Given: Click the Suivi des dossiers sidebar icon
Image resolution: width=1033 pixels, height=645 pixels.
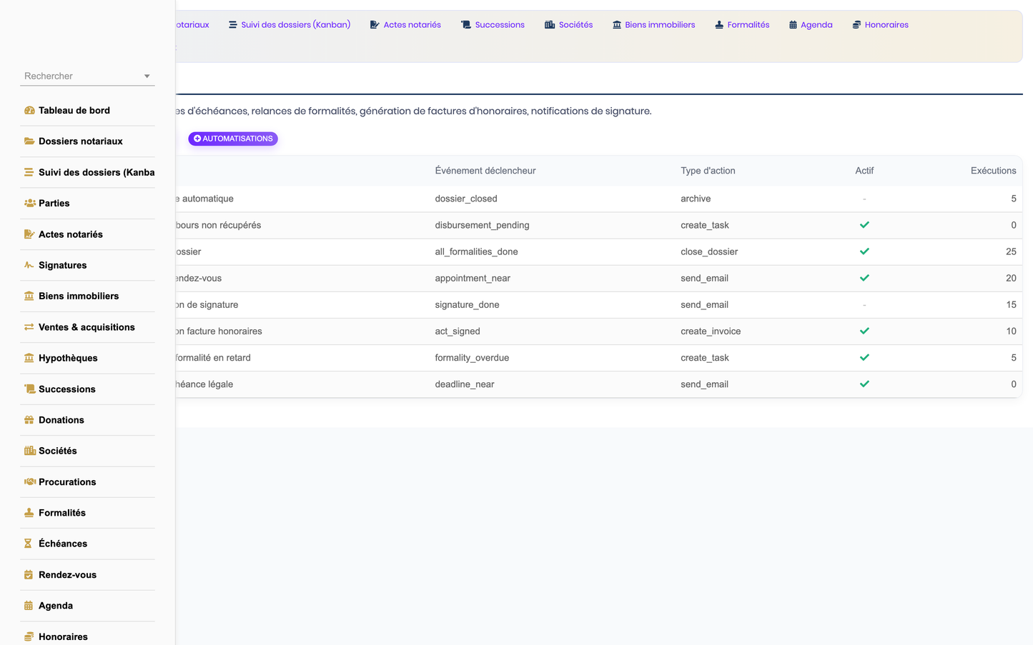Looking at the screenshot, I should (x=29, y=172).
